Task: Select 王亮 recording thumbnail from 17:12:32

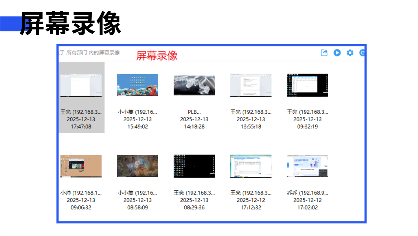Action: point(251,166)
